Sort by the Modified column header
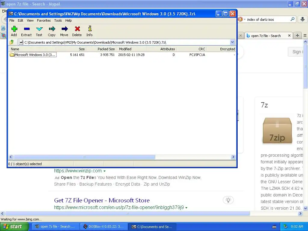 (x=131, y=49)
